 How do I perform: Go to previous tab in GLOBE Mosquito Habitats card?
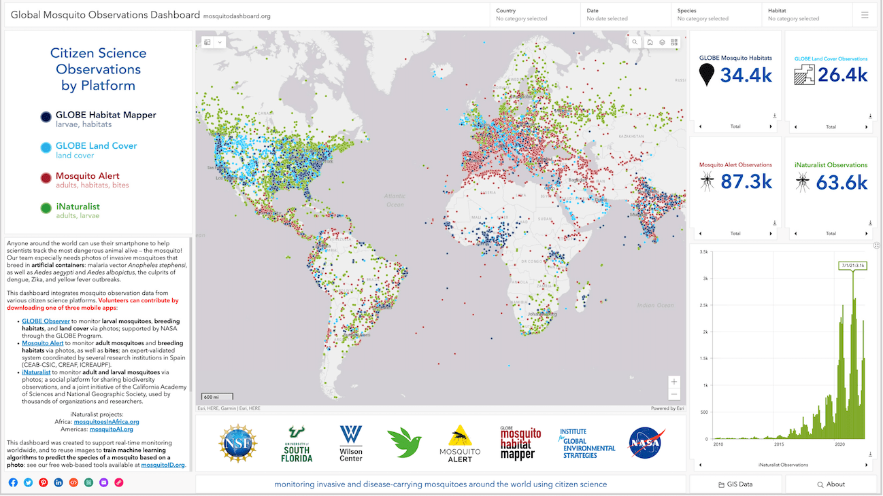(x=699, y=127)
